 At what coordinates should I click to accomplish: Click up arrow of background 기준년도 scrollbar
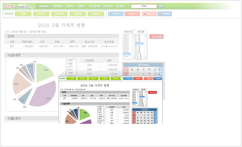[x=133, y=36]
